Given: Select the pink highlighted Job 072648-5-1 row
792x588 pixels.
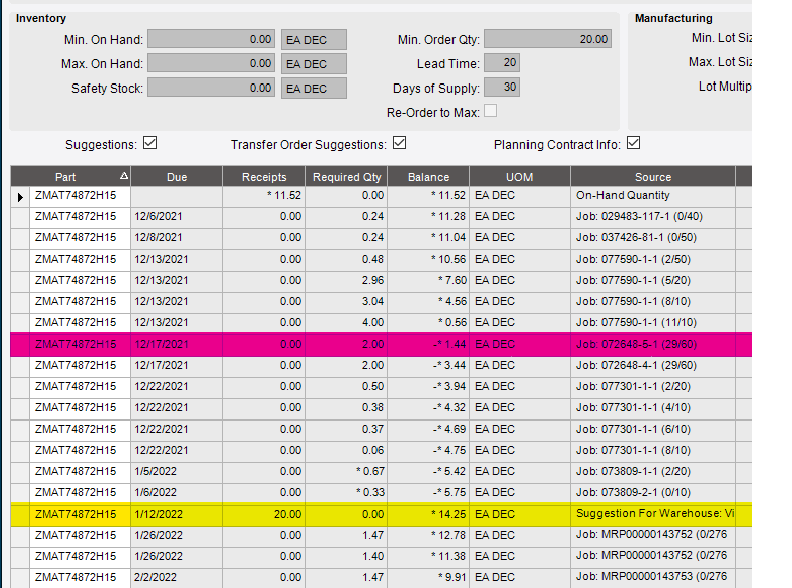Looking at the screenshot, I should click(355, 344).
